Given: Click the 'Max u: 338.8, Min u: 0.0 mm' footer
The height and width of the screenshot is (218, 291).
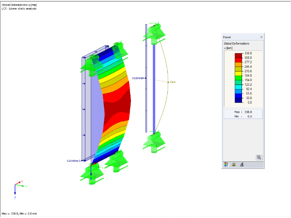Looking at the screenshot, I should [19, 213].
